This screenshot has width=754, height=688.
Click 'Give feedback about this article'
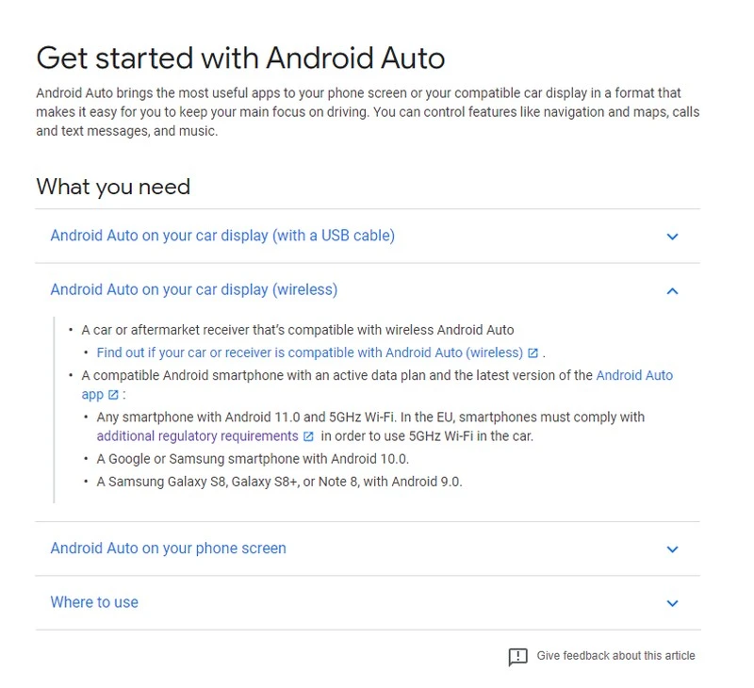(x=613, y=655)
